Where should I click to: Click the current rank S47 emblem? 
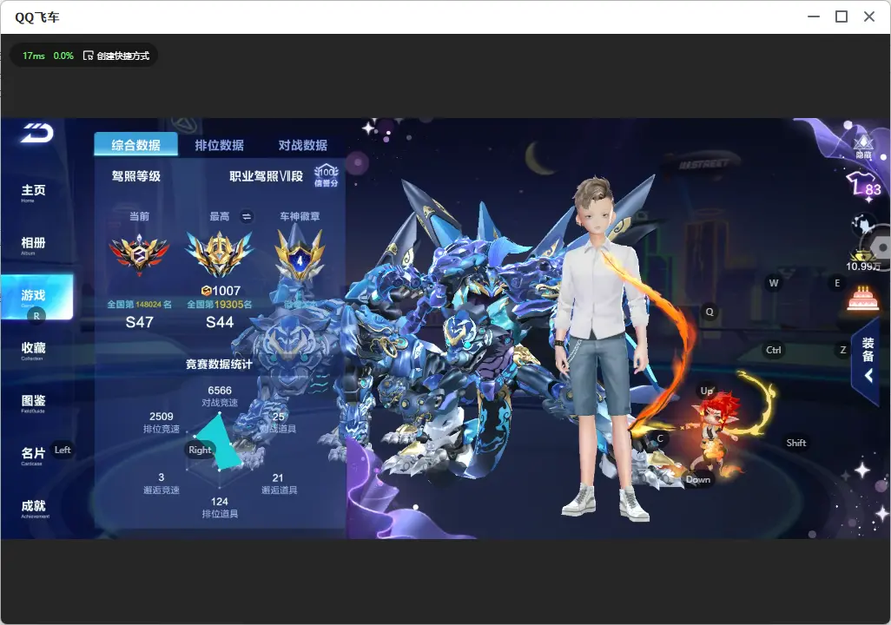tap(139, 254)
